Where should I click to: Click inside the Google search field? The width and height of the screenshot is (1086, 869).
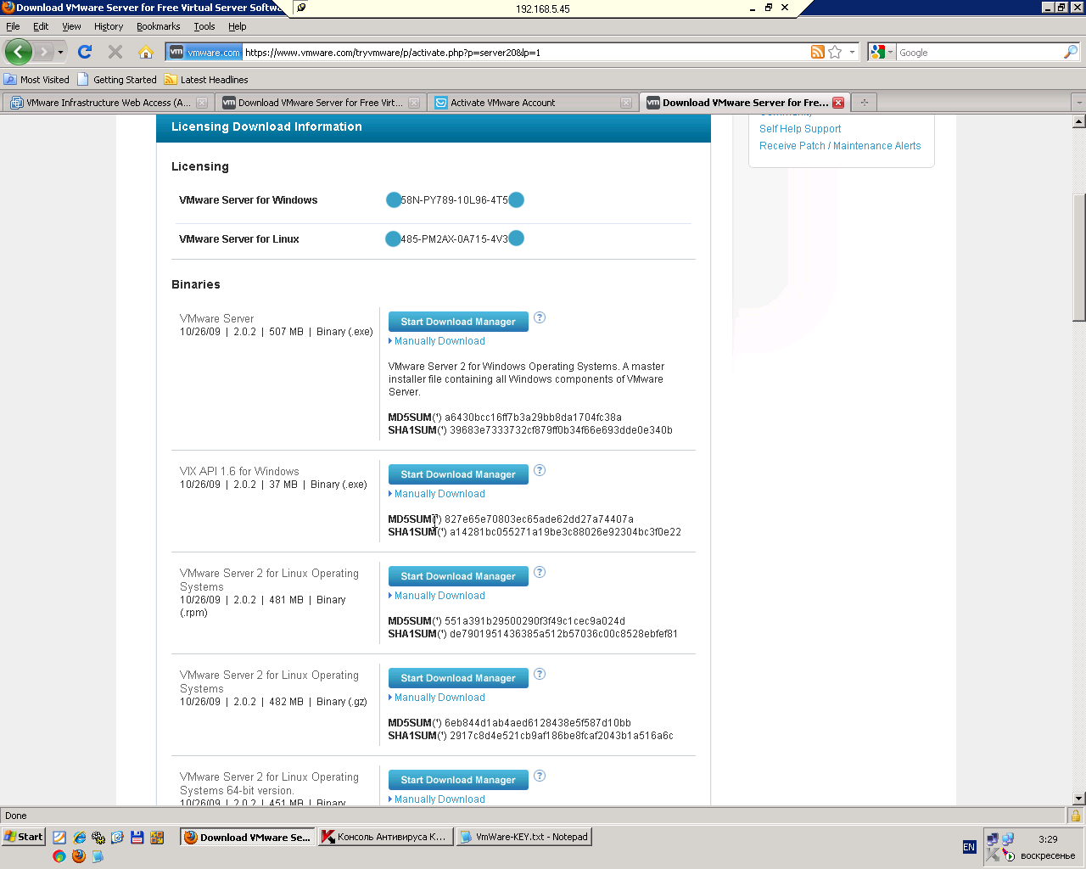tap(980, 53)
